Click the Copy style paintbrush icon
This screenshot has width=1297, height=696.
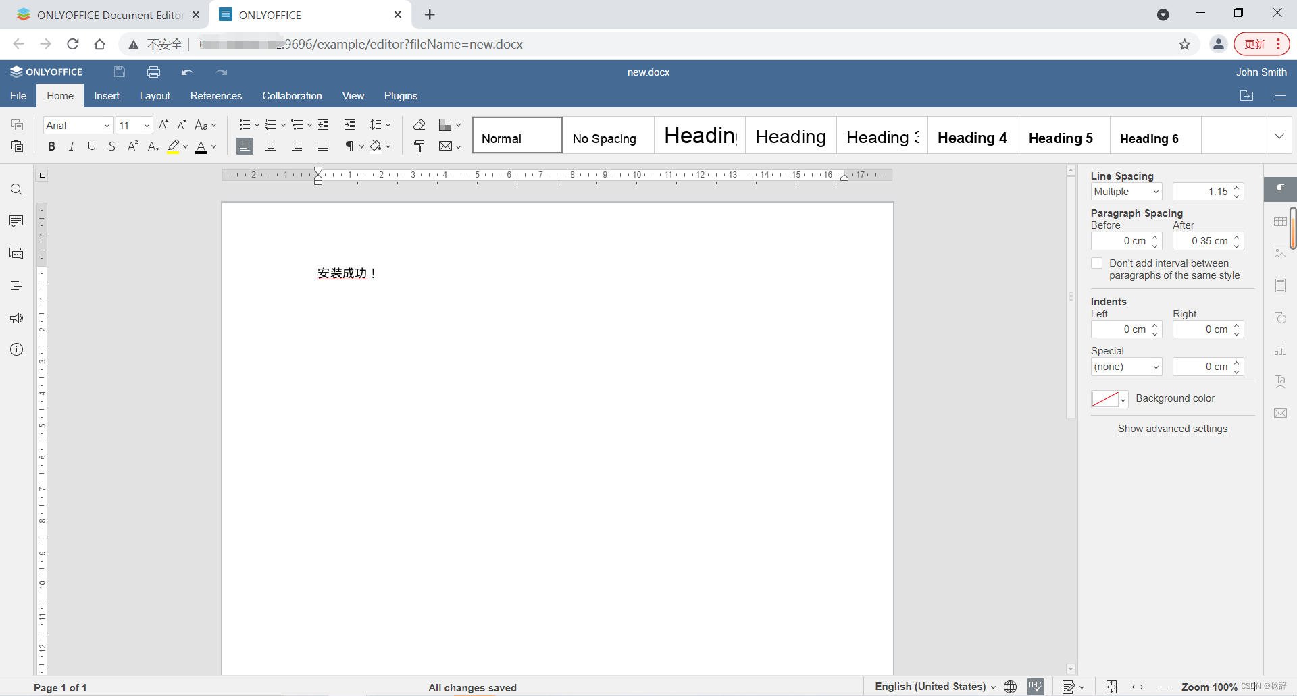[419, 146]
